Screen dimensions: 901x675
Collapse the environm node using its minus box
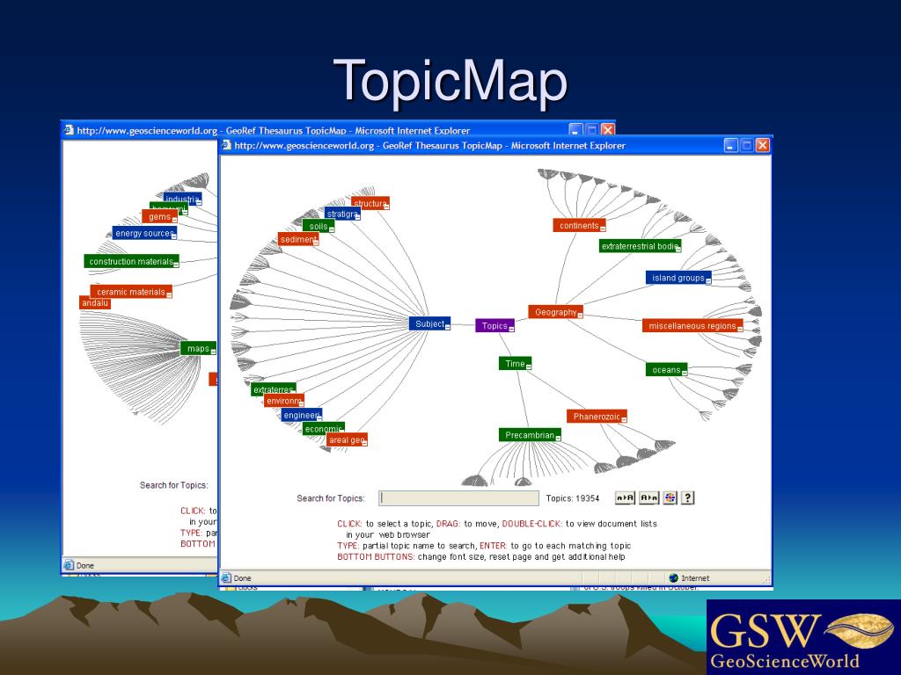click(x=301, y=403)
